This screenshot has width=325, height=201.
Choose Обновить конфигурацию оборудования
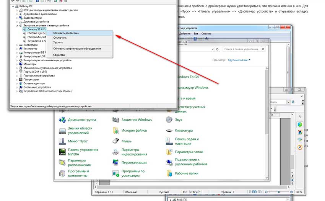point(80,49)
